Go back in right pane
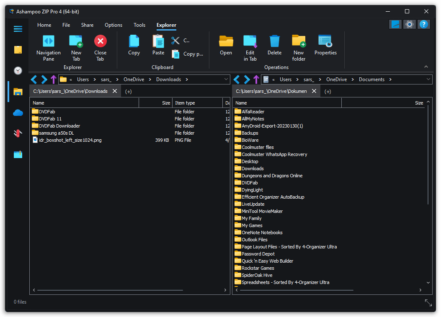Image resolution: width=441 pixels, height=317 pixels. 237,79
